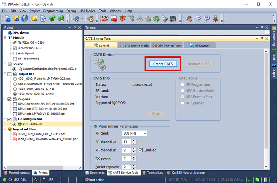
Task: Click the green CK-USB-04A status indicator
Action: pyautogui.click(x=5, y=180)
